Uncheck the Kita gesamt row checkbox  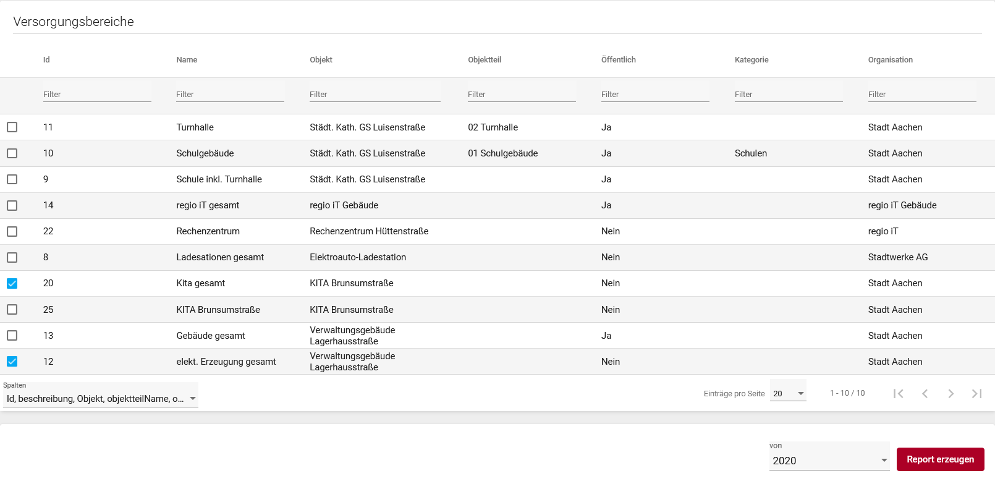click(x=12, y=284)
